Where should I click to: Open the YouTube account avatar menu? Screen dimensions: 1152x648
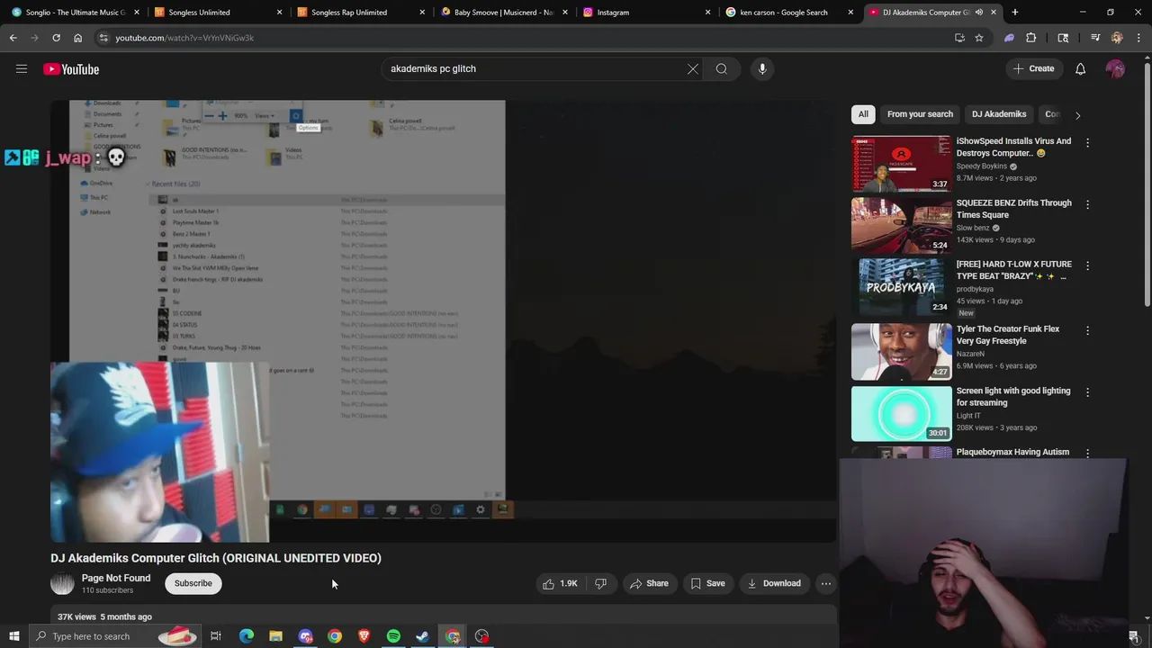pyautogui.click(x=1115, y=68)
